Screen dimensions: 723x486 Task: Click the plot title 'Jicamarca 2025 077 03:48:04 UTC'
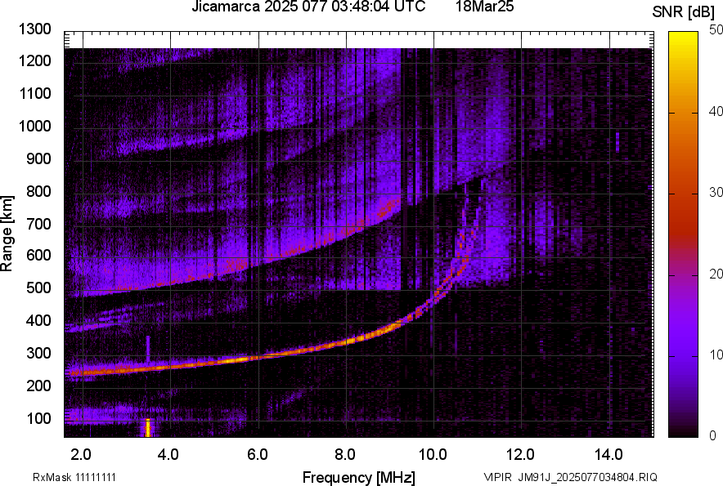coord(308,7)
